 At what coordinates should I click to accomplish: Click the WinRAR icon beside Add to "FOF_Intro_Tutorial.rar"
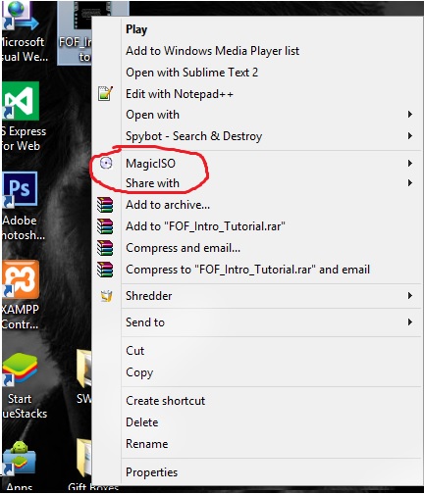[x=105, y=226]
